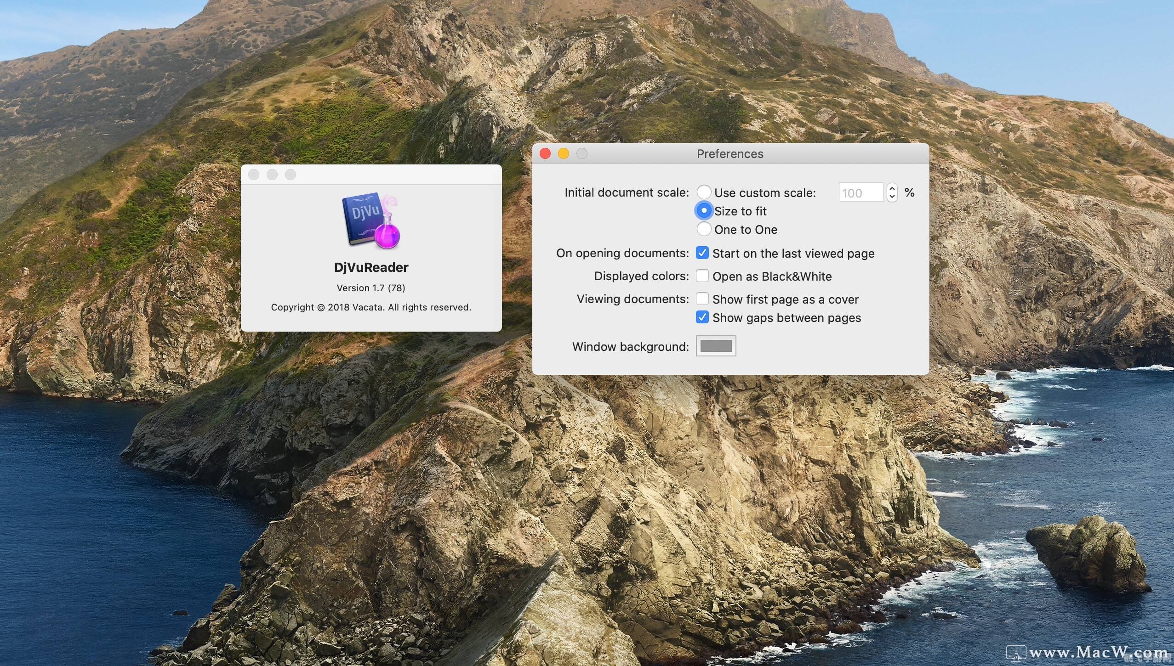Click the DjVuReader version text

[371, 288]
